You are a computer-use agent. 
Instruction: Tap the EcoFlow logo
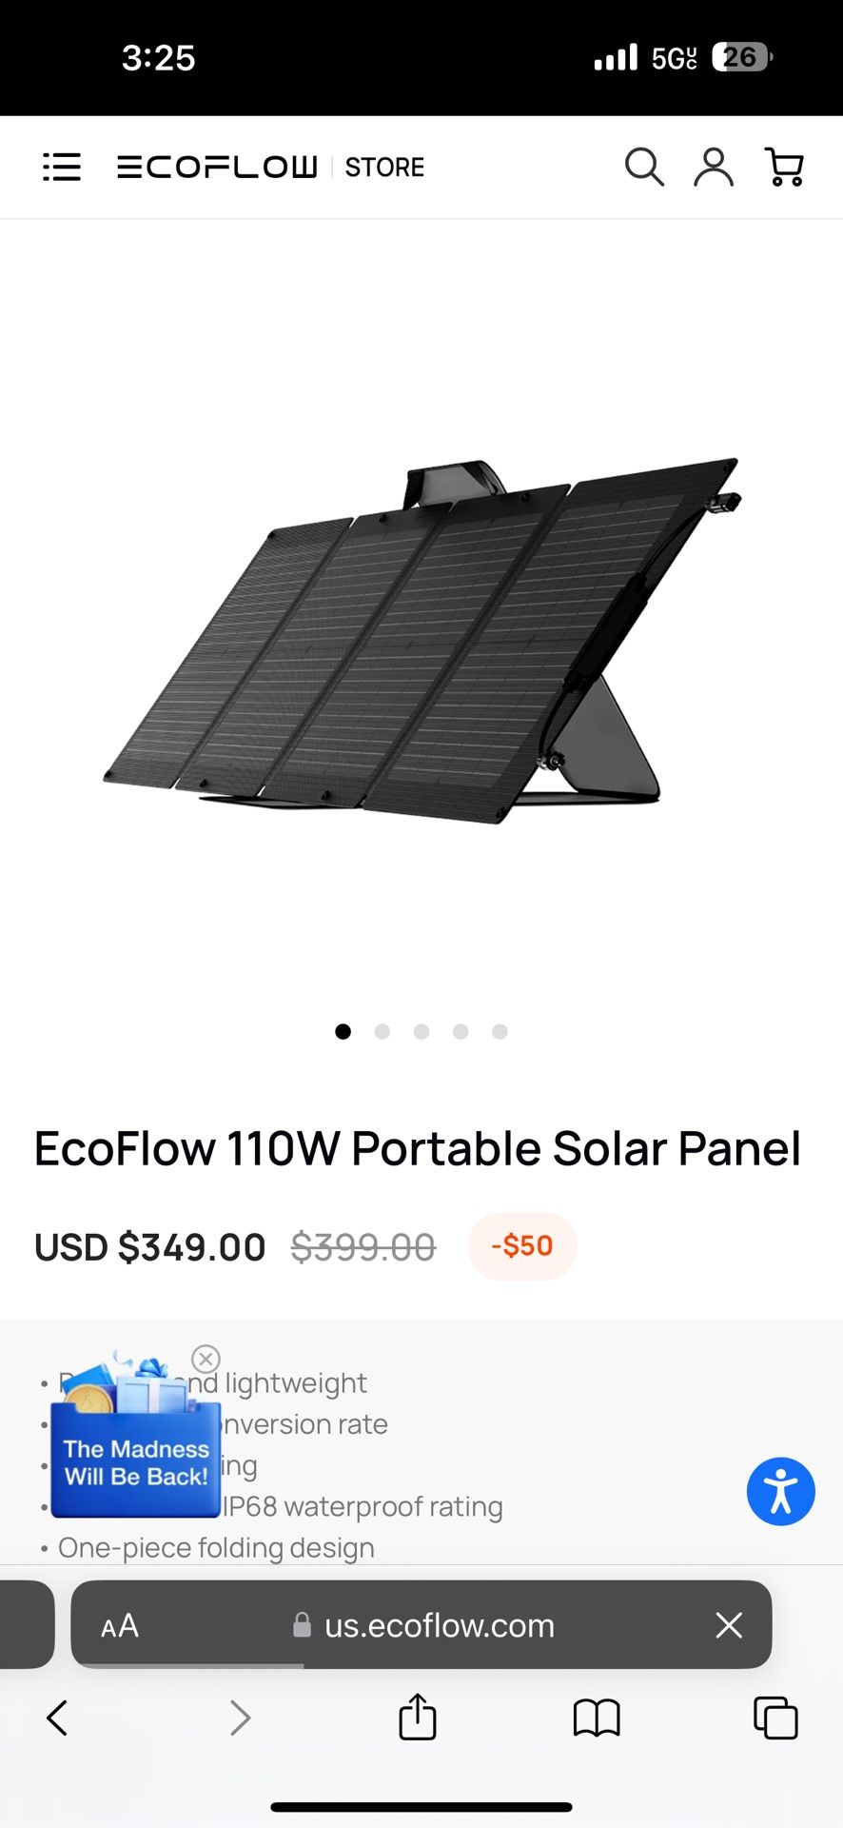coord(217,168)
